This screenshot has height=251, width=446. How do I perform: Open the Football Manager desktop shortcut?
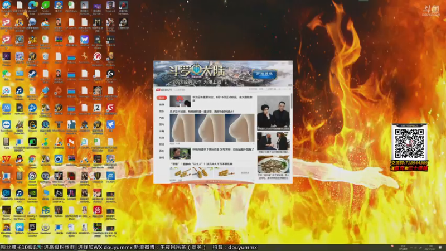97,91
